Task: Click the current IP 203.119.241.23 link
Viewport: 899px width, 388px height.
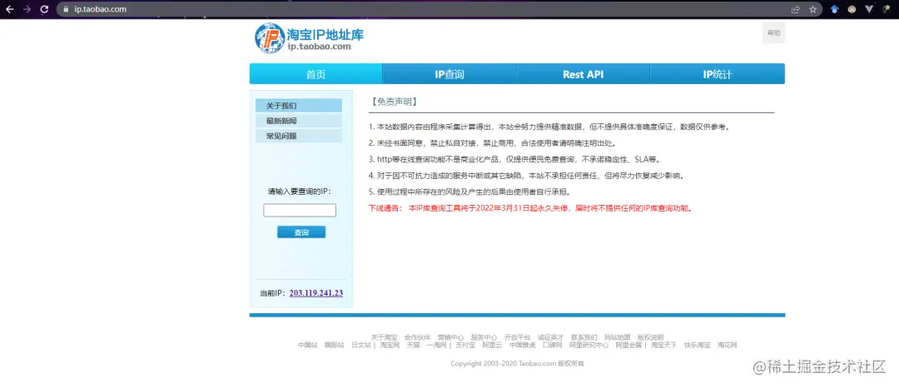Action: click(x=316, y=293)
